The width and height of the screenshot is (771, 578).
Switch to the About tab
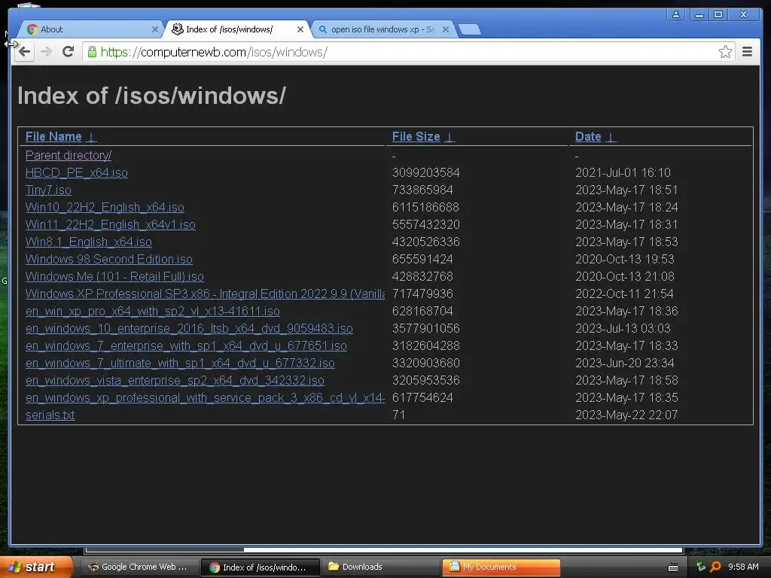(89, 29)
